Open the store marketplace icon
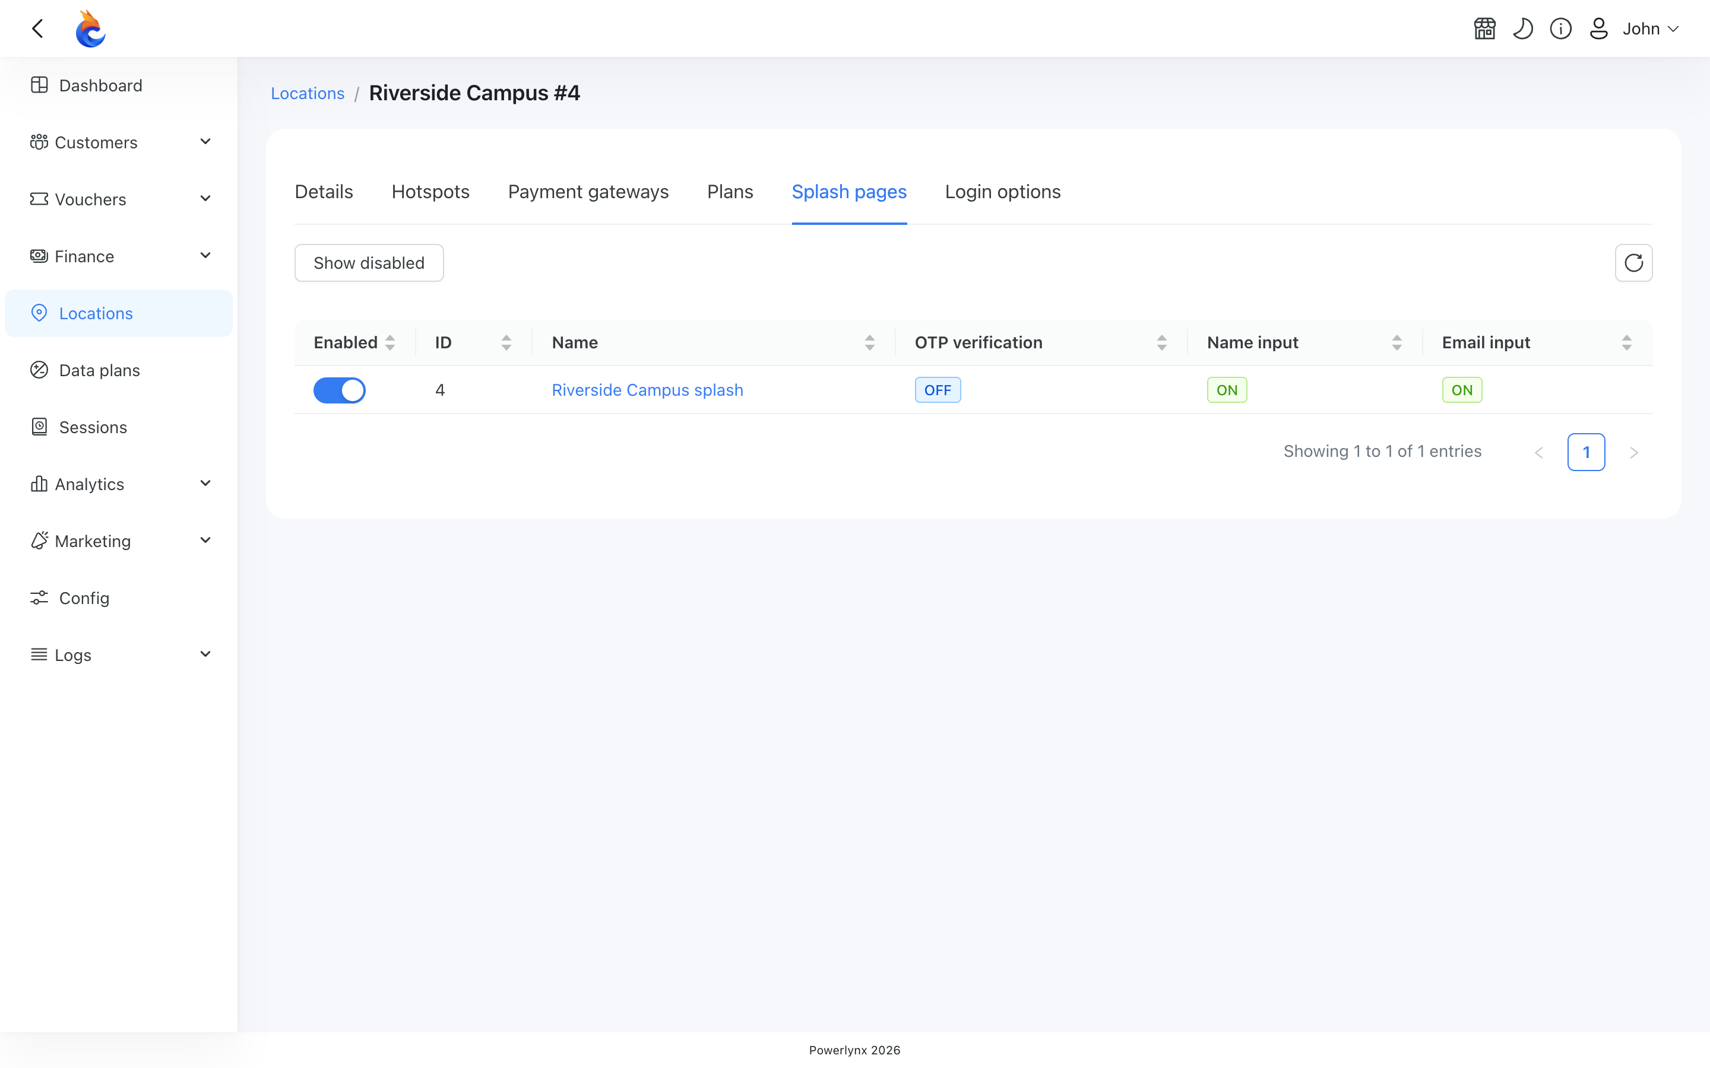This screenshot has width=1710, height=1068. (1484, 28)
